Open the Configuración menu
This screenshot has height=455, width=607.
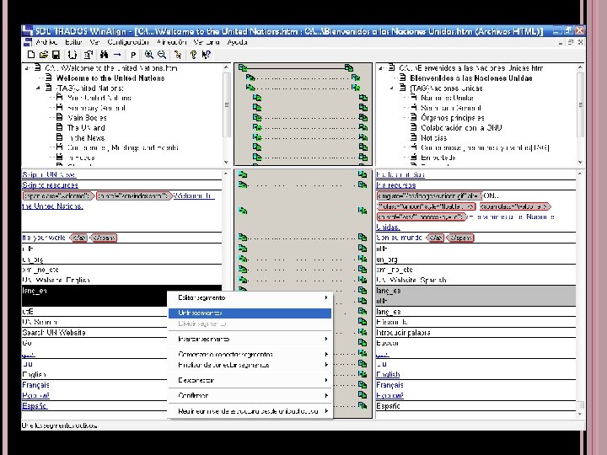click(x=128, y=42)
